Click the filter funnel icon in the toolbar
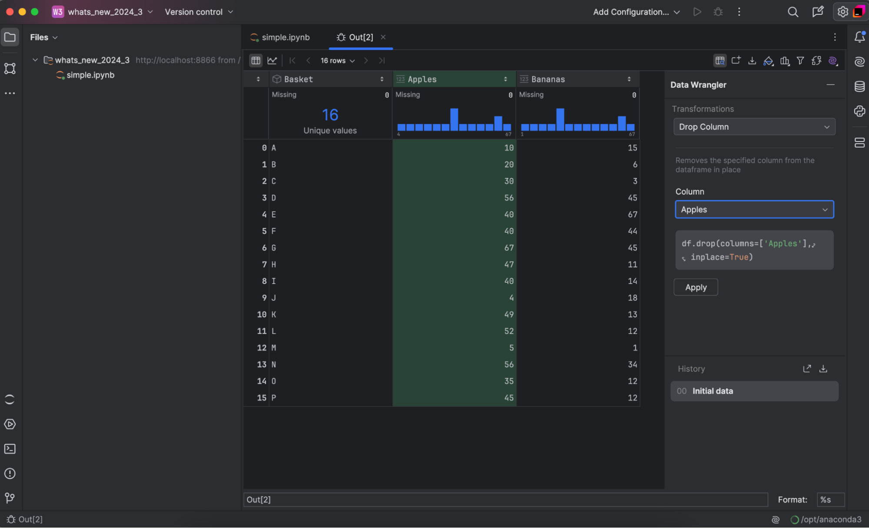This screenshot has height=528, width=869. pyautogui.click(x=800, y=61)
